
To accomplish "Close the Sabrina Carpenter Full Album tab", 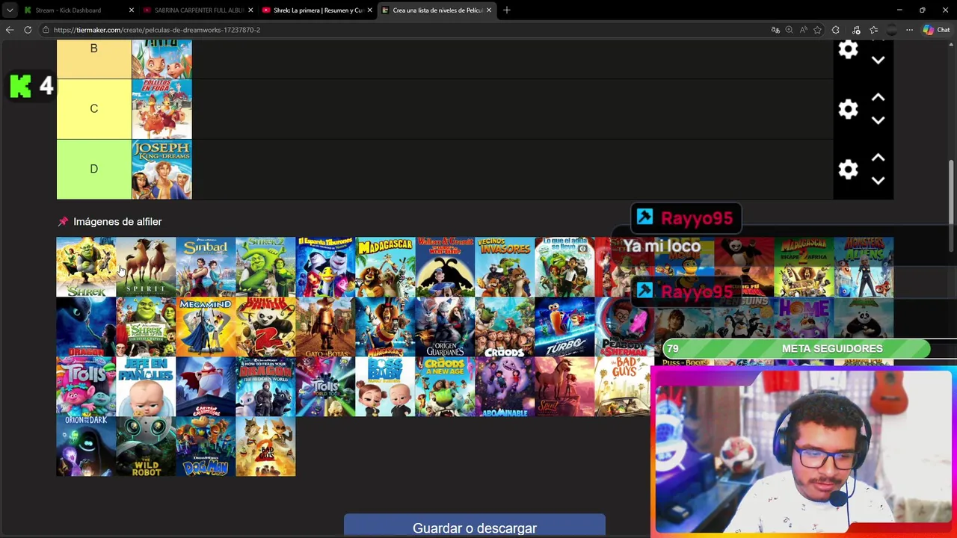I will [x=250, y=10].
